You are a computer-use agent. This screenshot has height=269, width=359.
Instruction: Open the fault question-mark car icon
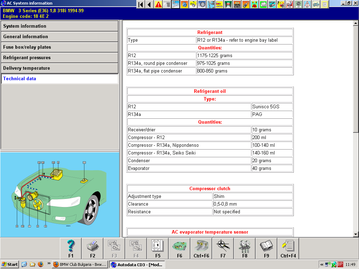(281, 4)
